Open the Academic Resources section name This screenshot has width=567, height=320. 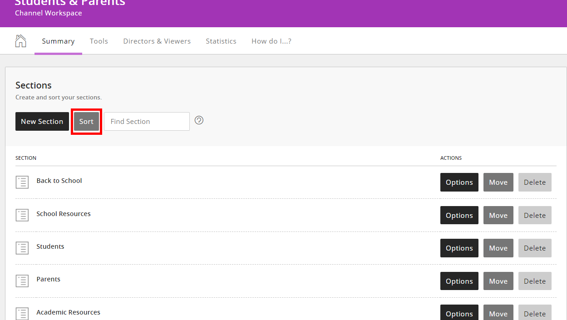[x=69, y=312]
